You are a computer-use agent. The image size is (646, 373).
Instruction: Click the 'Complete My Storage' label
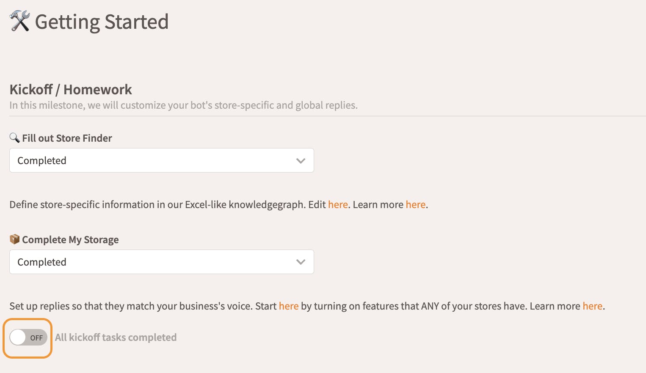70,240
